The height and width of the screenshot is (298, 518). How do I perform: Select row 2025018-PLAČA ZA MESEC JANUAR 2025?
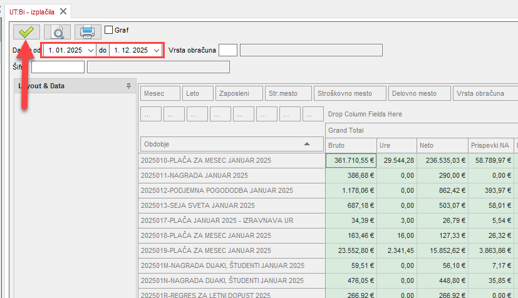point(232,235)
